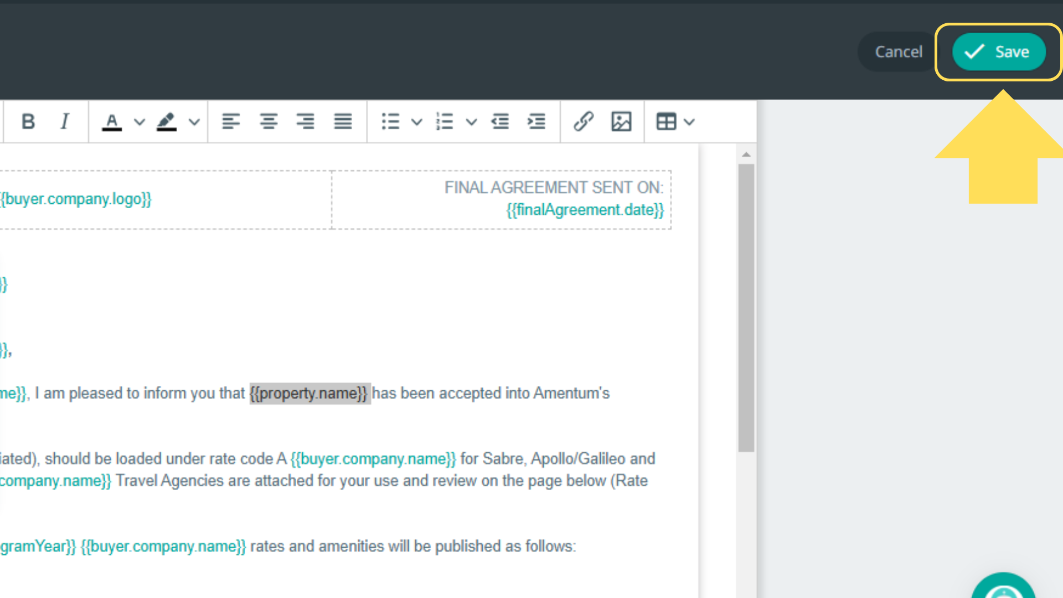The image size is (1063, 598).
Task: Align text to the left
Action: 231,121
